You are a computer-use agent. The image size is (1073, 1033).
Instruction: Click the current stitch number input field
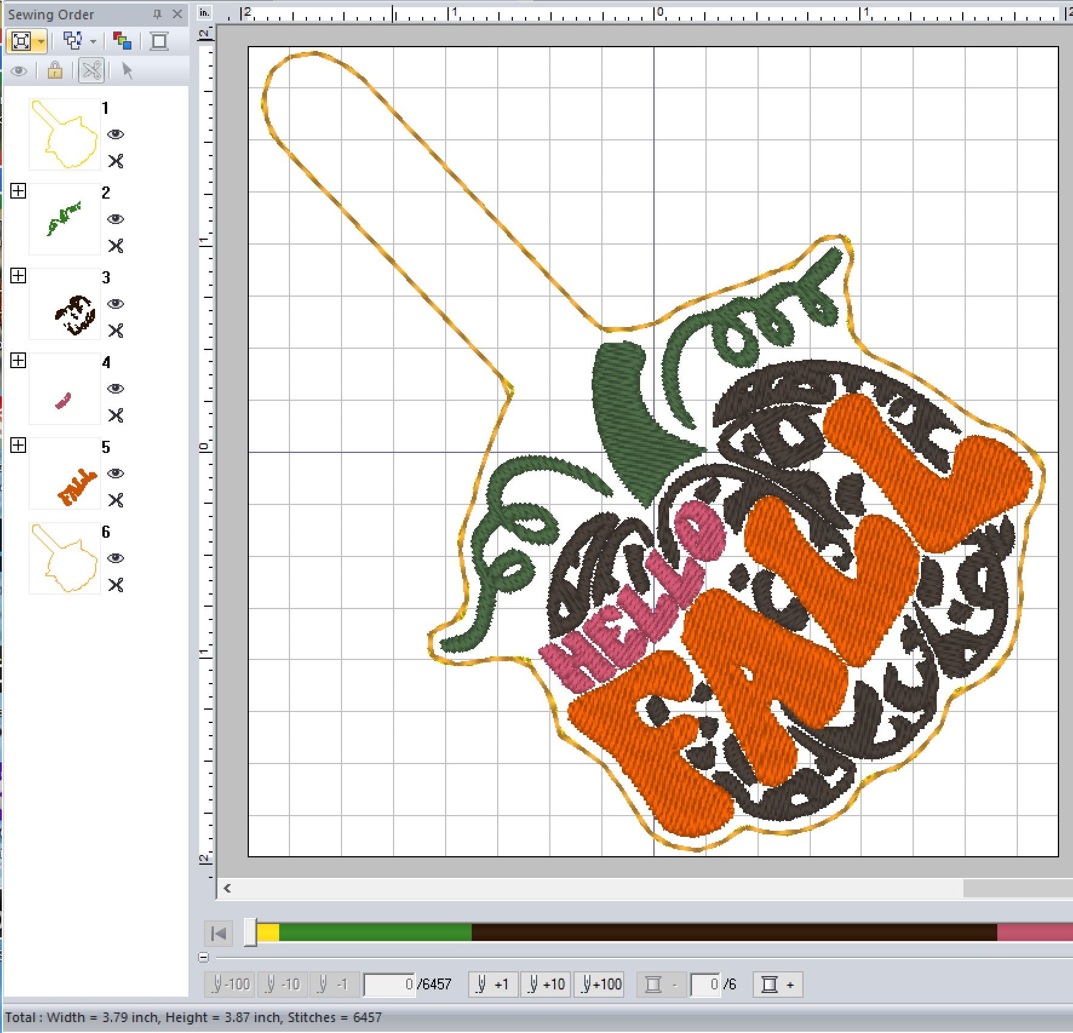pyautogui.click(x=389, y=985)
